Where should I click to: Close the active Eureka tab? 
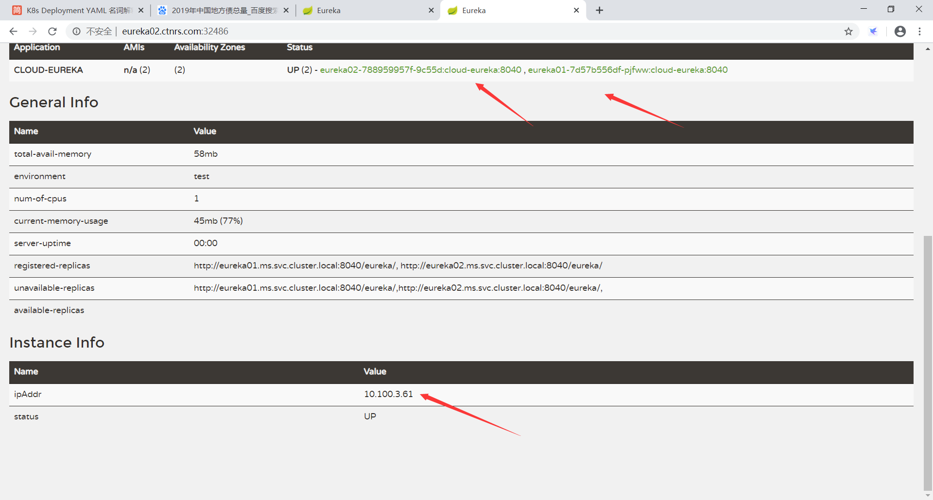pyautogui.click(x=576, y=10)
